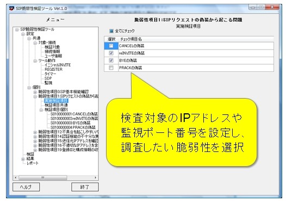The width and height of the screenshot is (286, 201).
Task: Expand the 脆弱性項目12 tree node
Action: click(35, 132)
